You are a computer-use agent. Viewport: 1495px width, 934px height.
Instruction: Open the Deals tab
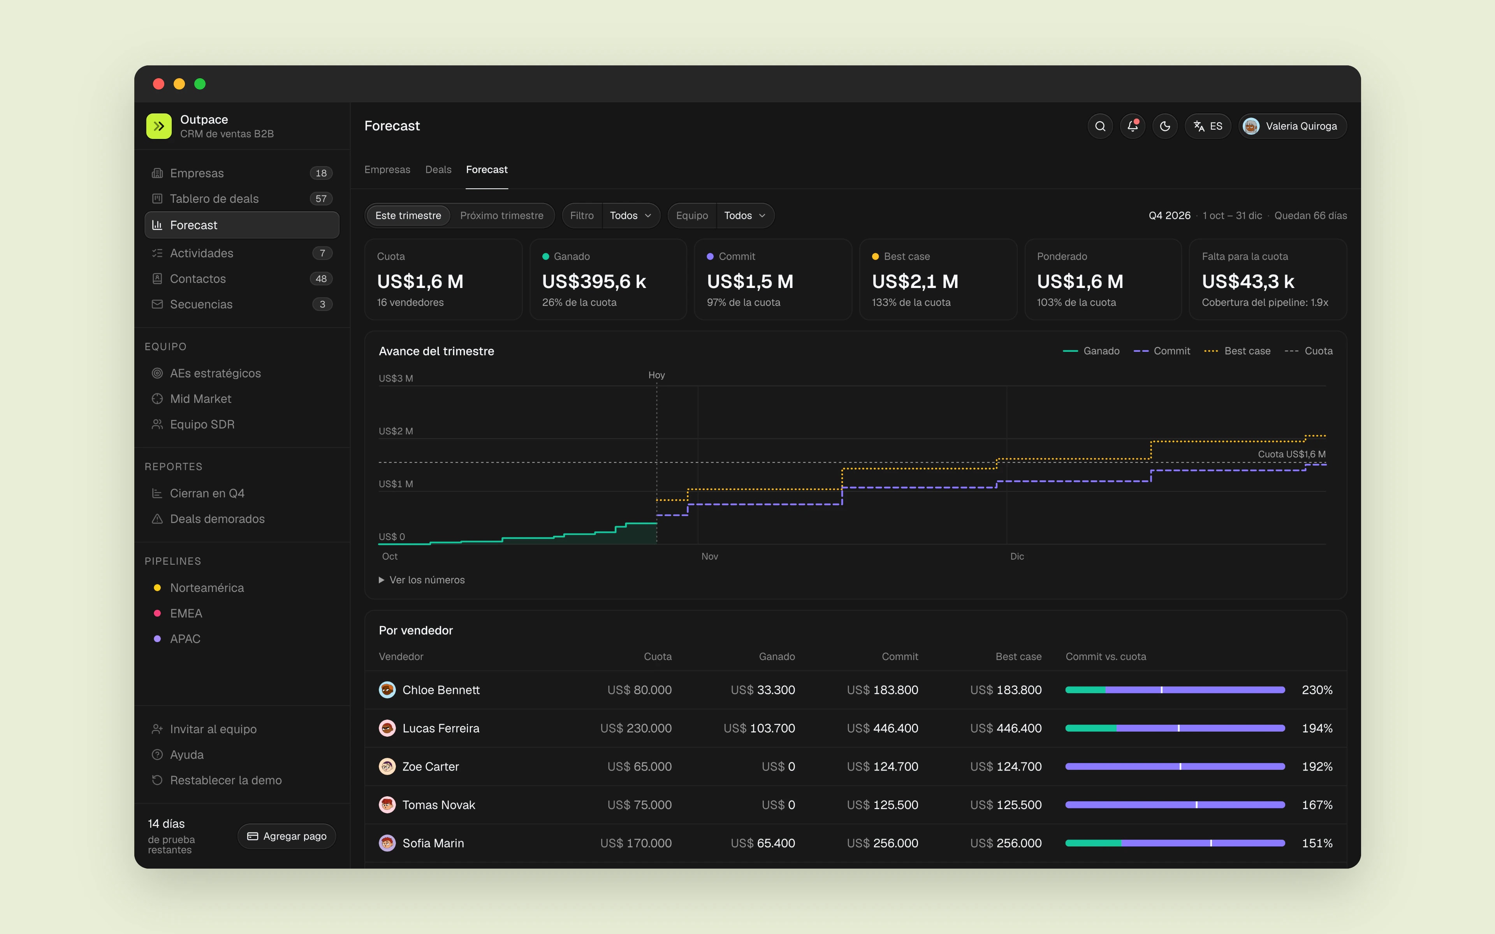tap(438, 169)
